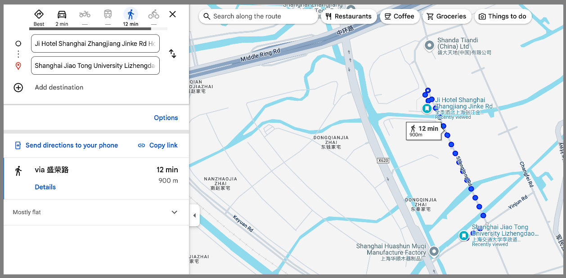Select the via 盛荣路 walking route
The image size is (566, 278).
coord(96,179)
